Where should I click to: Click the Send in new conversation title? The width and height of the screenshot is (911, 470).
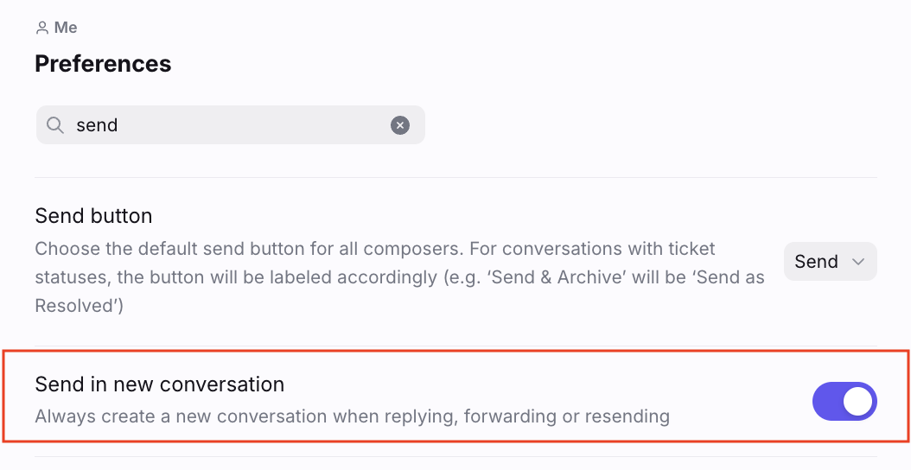click(160, 384)
